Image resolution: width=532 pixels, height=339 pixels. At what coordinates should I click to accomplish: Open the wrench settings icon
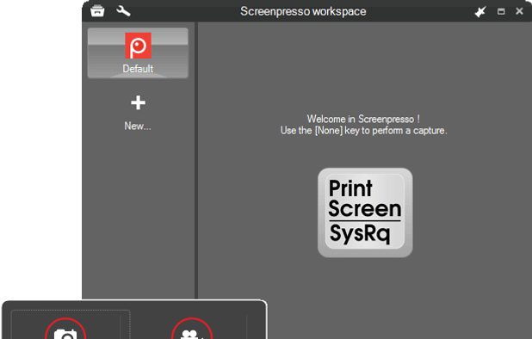[123, 11]
